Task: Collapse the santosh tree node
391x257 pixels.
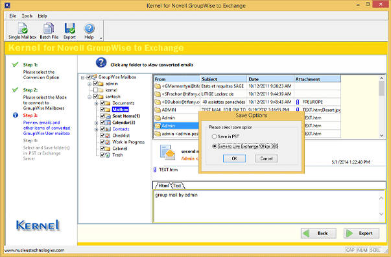Action: coord(89,97)
